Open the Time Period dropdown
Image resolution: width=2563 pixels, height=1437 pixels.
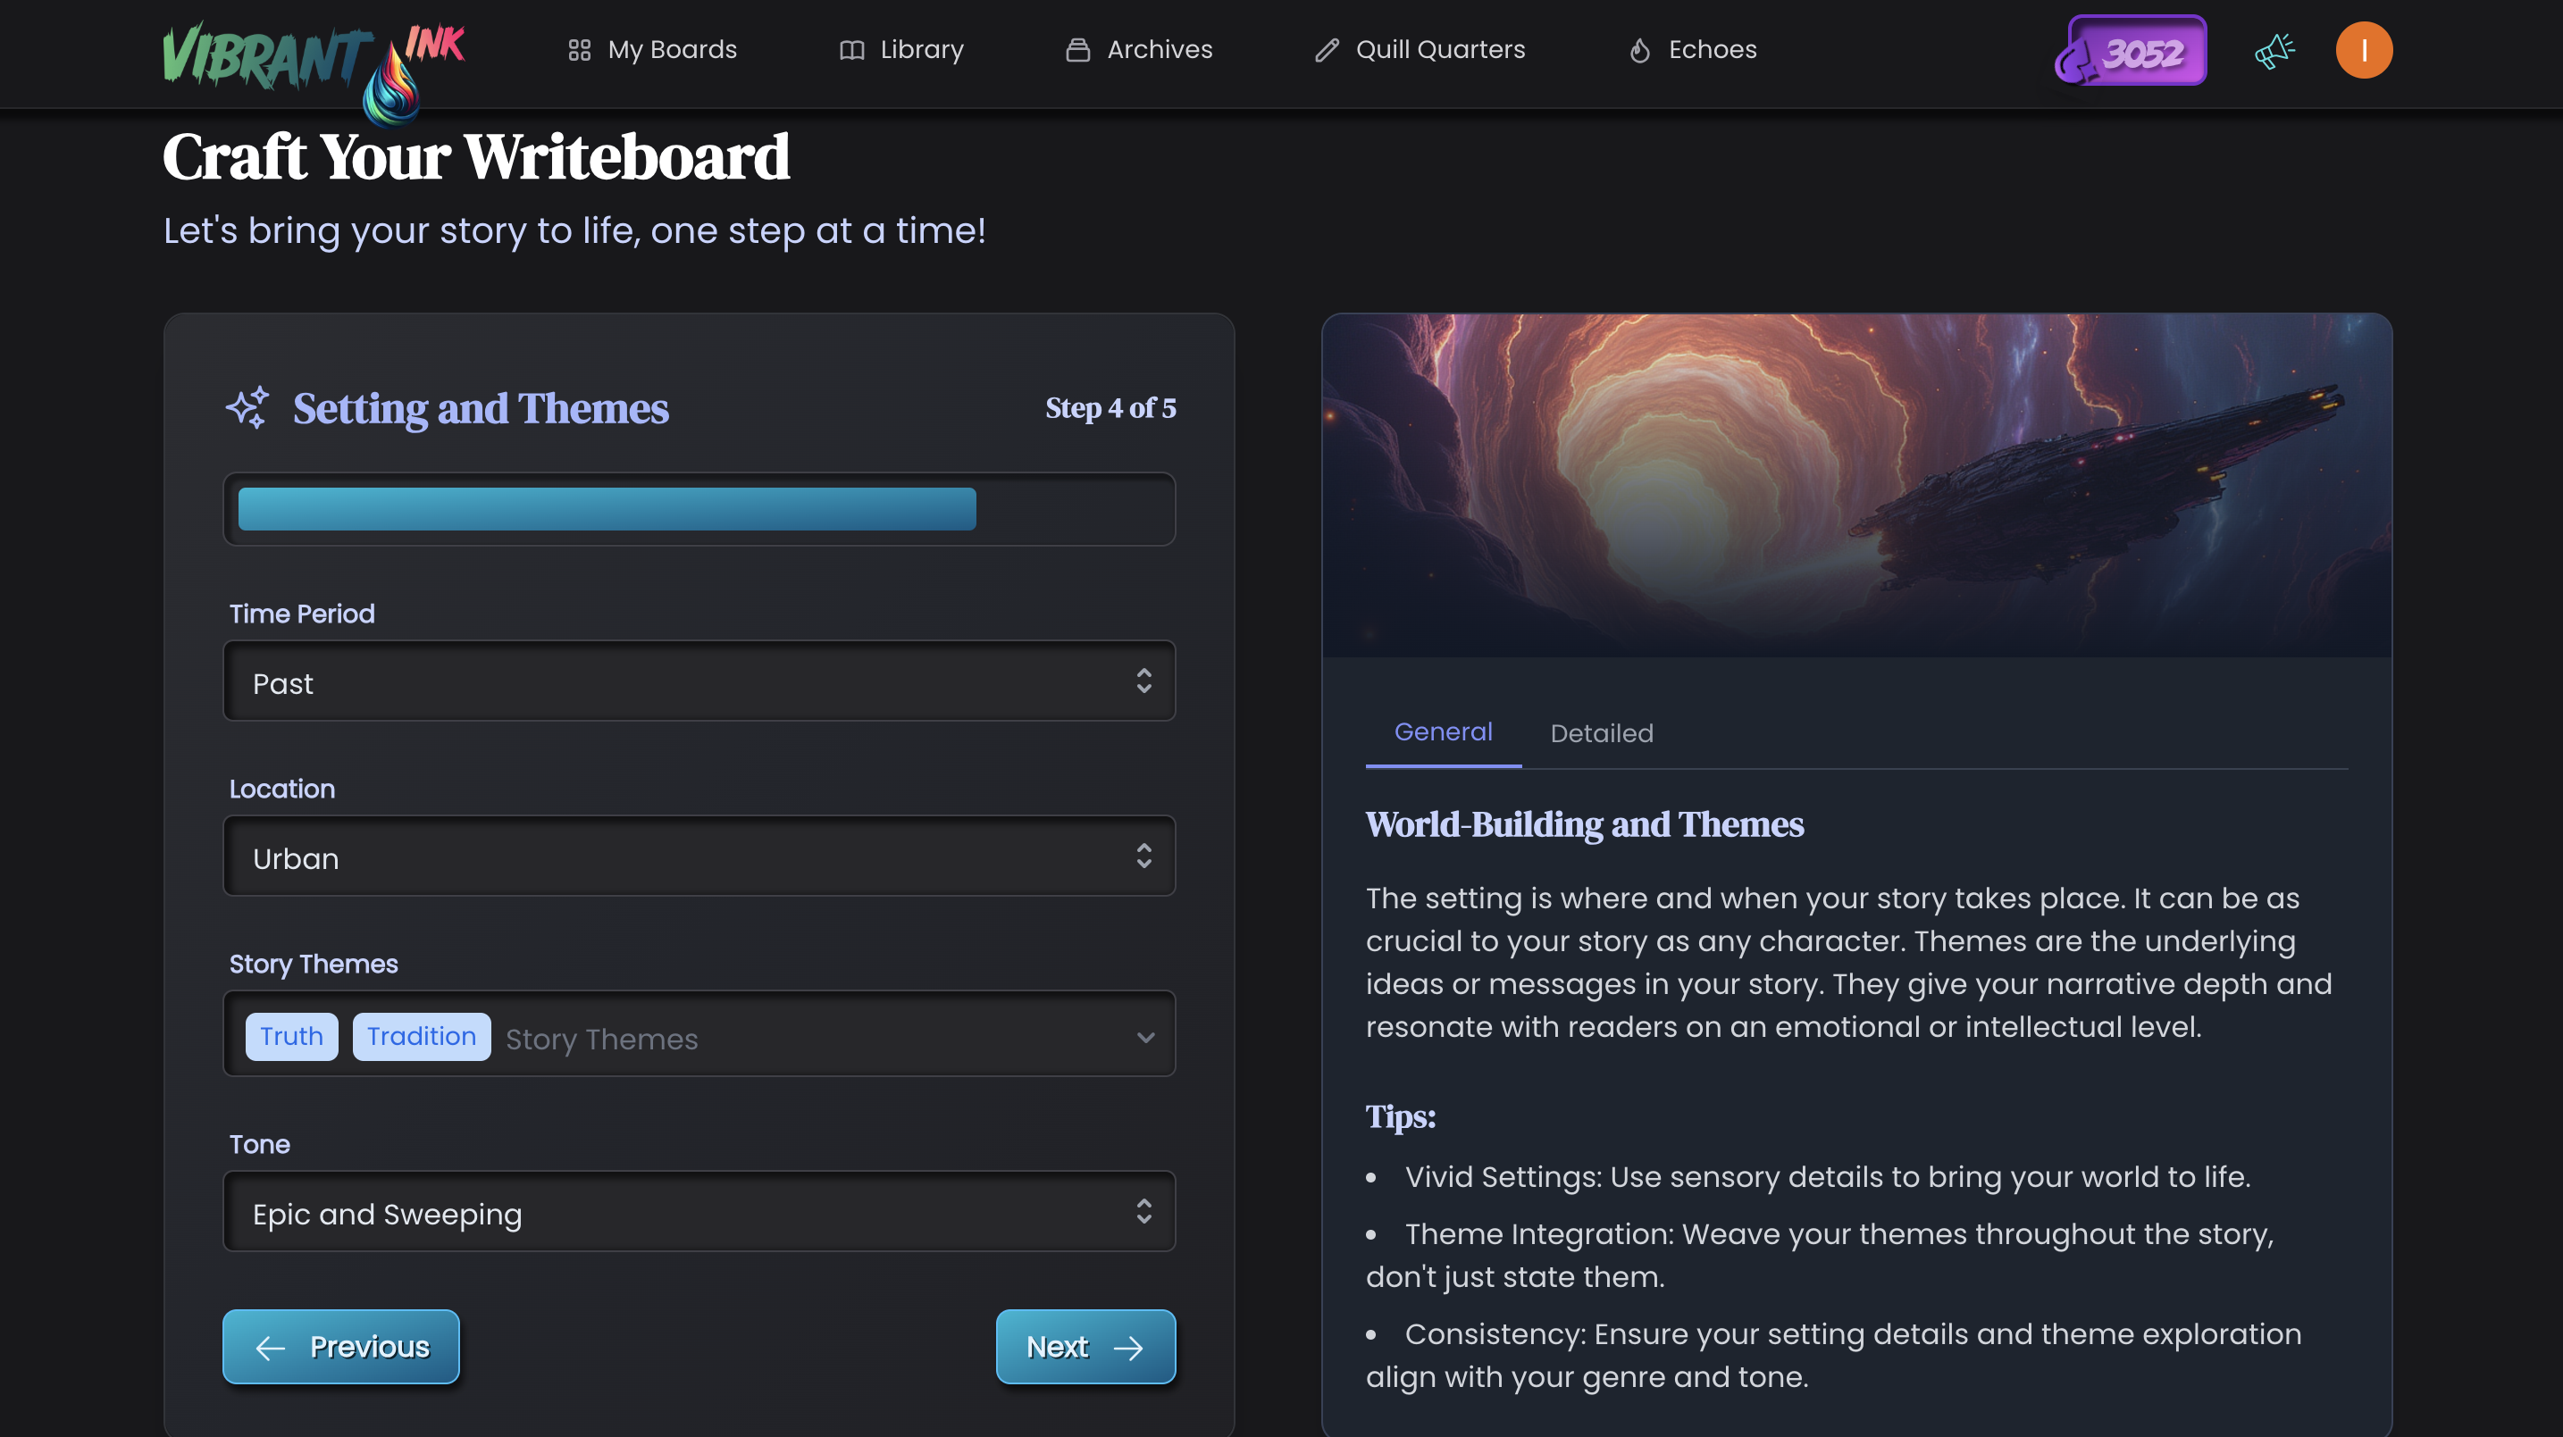click(699, 681)
